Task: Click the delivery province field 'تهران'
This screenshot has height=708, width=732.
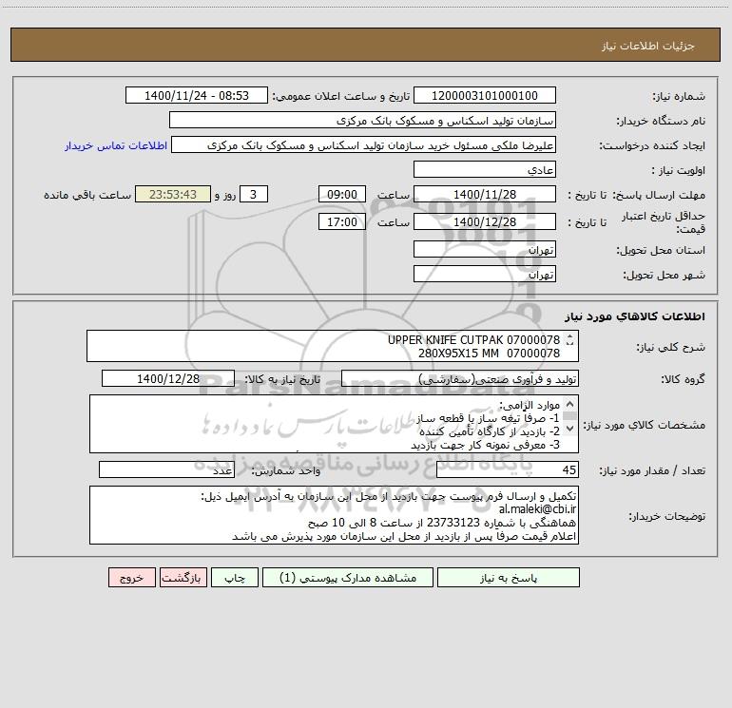Action: coord(485,249)
